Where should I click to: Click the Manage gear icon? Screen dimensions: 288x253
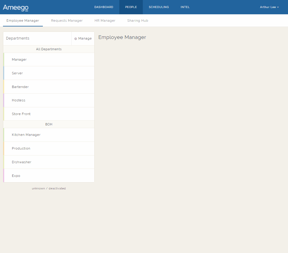tap(76, 39)
